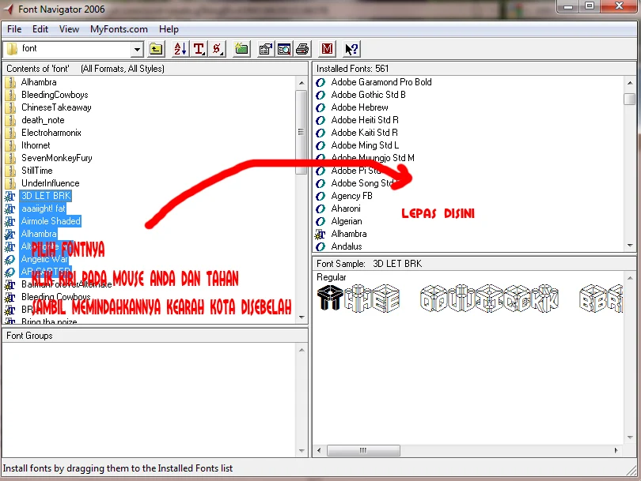
Task: Click the font icon beside 3D LET BRK
Action: (x=9, y=196)
